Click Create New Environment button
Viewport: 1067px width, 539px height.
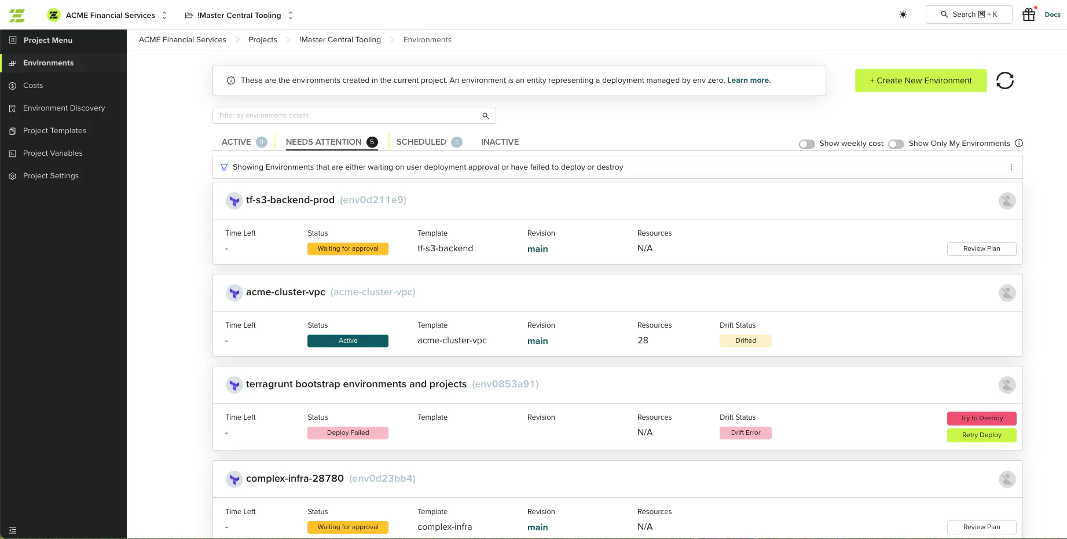click(x=921, y=80)
